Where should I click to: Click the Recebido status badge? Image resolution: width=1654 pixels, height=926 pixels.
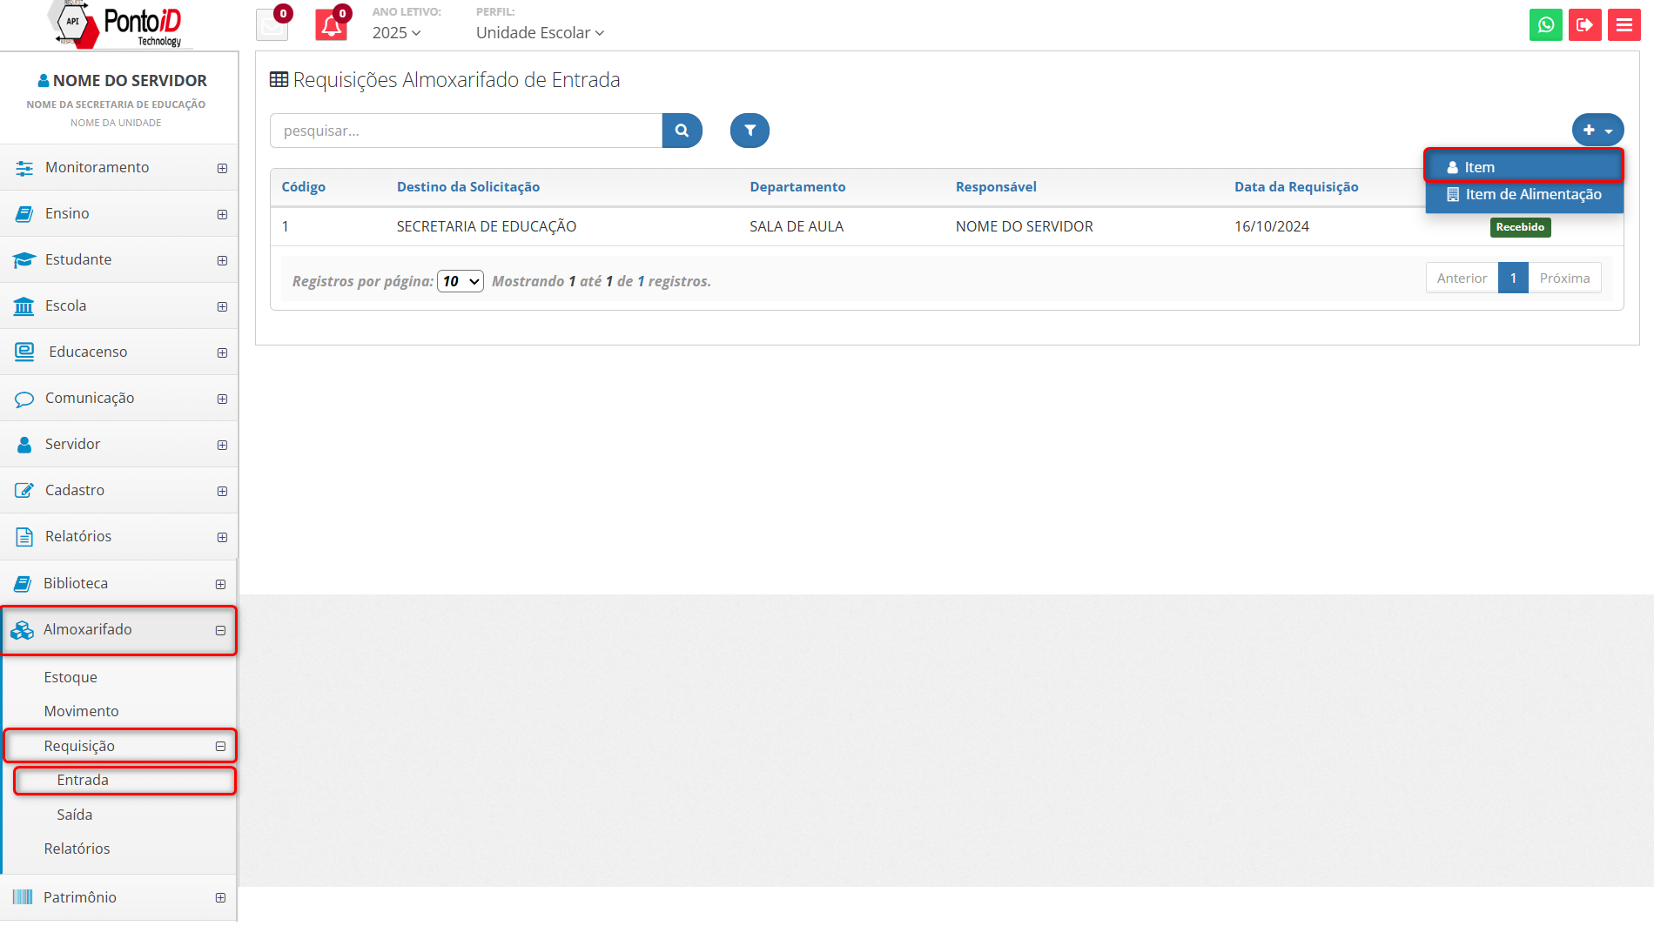point(1520,227)
